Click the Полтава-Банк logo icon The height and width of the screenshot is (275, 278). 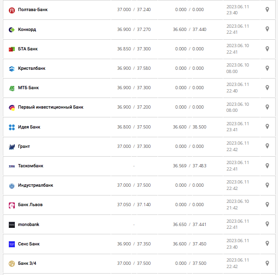pos(12,10)
